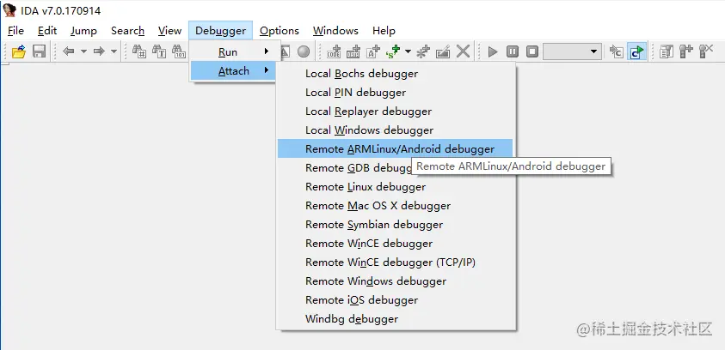Screen dimensions: 725x350
Task: Open the Options menu
Action: (x=280, y=30)
